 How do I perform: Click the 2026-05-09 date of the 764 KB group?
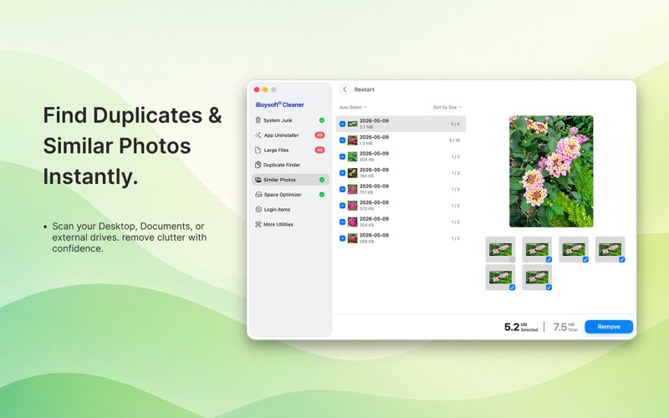point(374,170)
